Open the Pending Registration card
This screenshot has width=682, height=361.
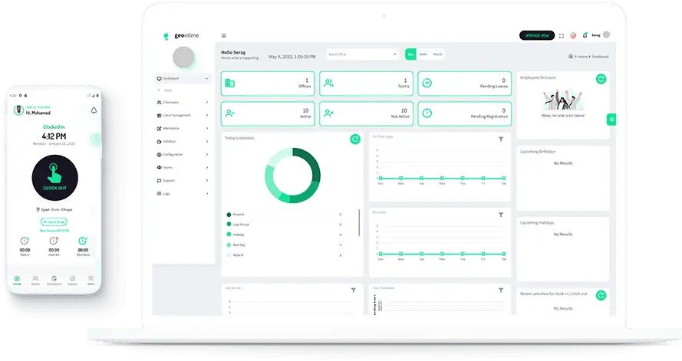(x=465, y=113)
